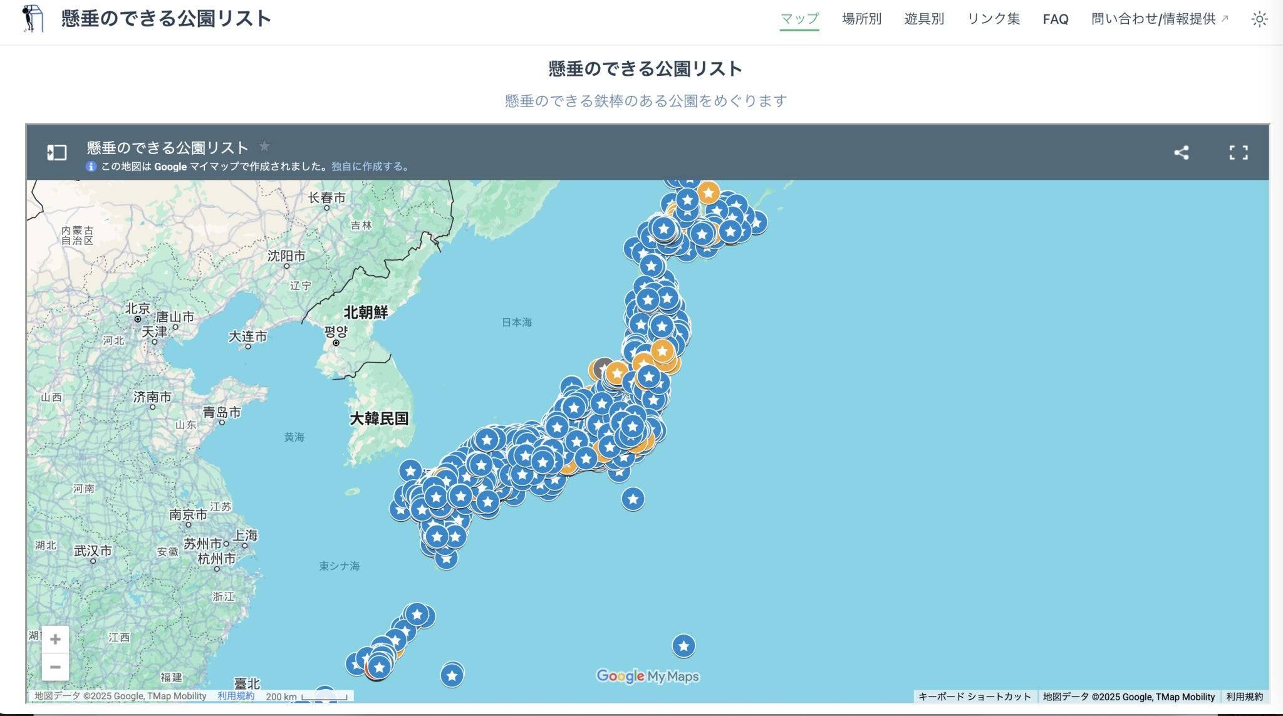The width and height of the screenshot is (1283, 716).
Task: Open キーボード ショートカット button
Action: (x=974, y=697)
